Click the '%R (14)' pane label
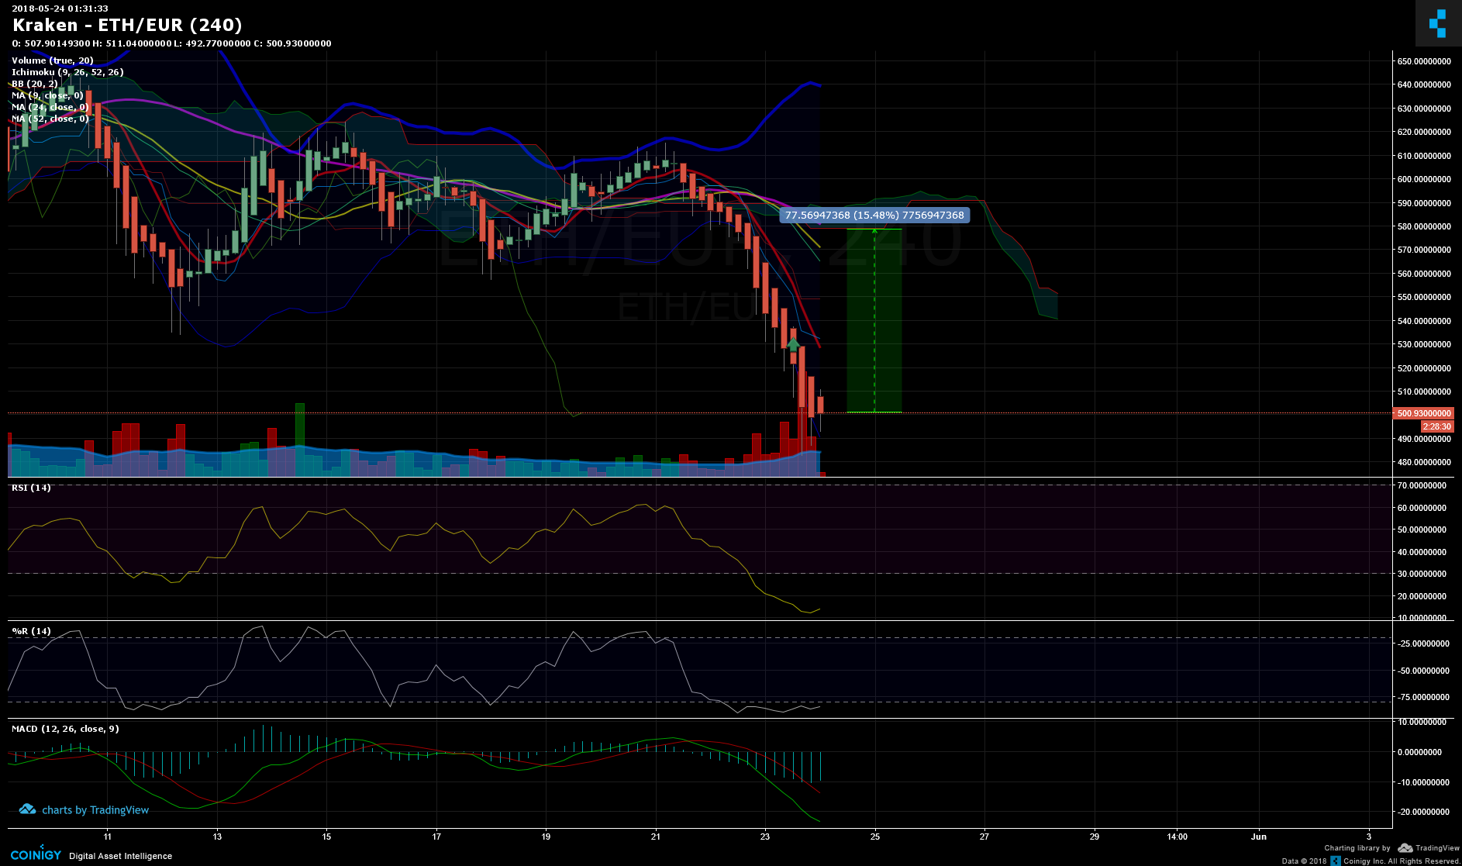Screen dimensions: 1462x866 tap(31, 631)
